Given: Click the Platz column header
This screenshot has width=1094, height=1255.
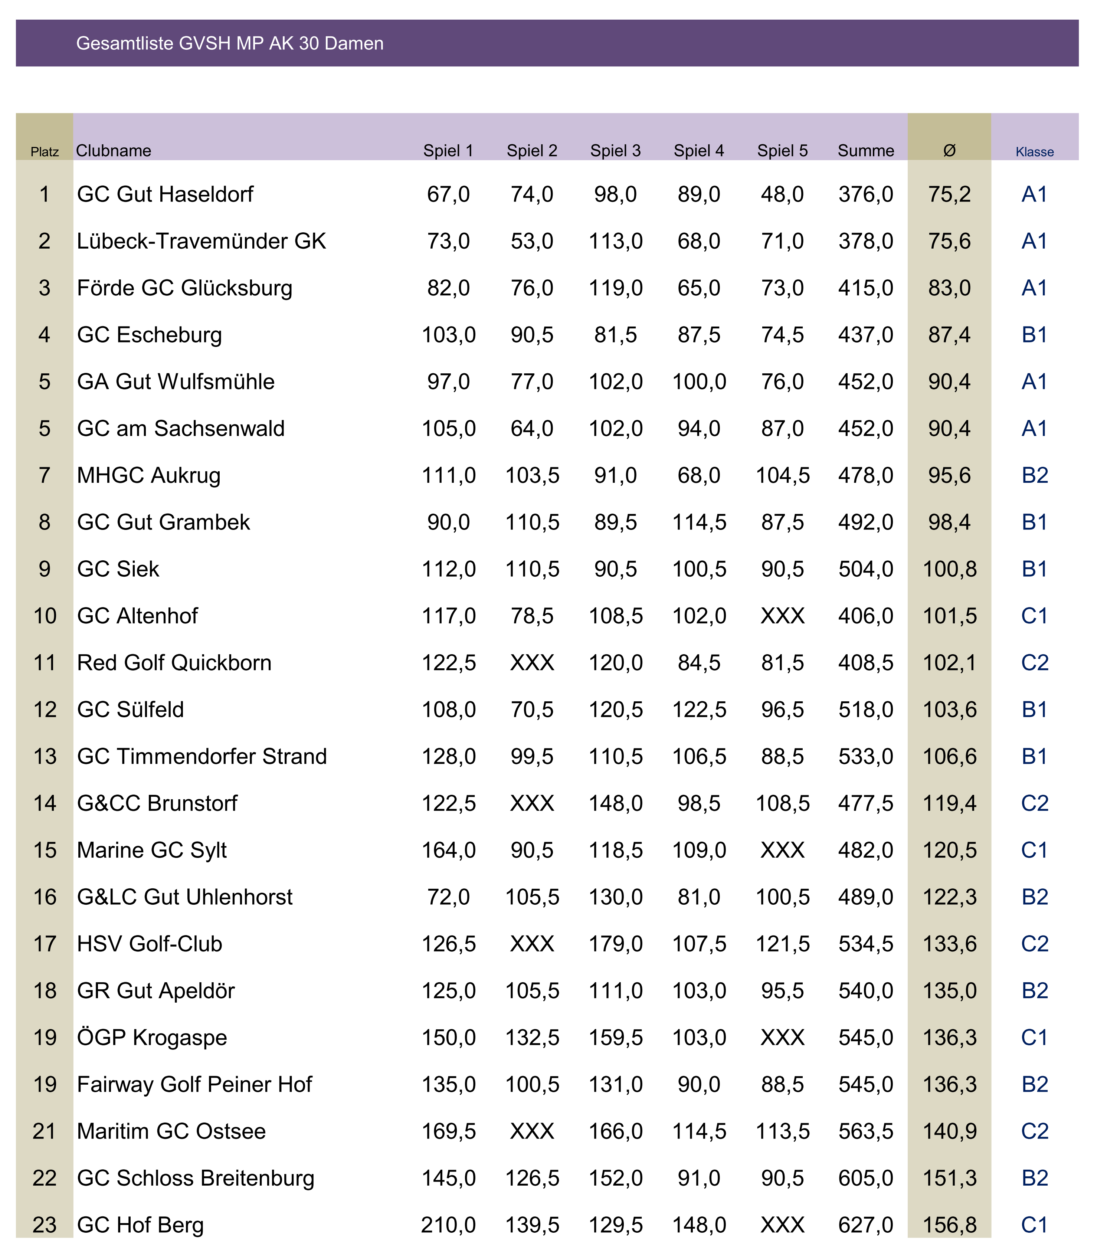Looking at the screenshot, I should 45,152.
